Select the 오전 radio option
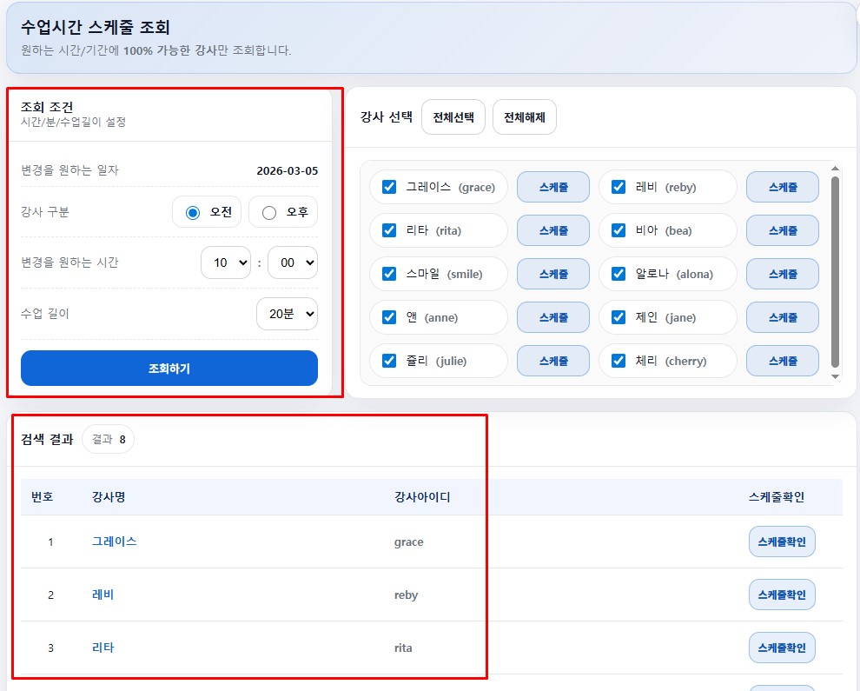860x691 pixels. pyautogui.click(x=193, y=212)
